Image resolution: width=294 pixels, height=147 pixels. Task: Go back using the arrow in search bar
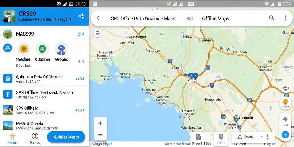99,18
